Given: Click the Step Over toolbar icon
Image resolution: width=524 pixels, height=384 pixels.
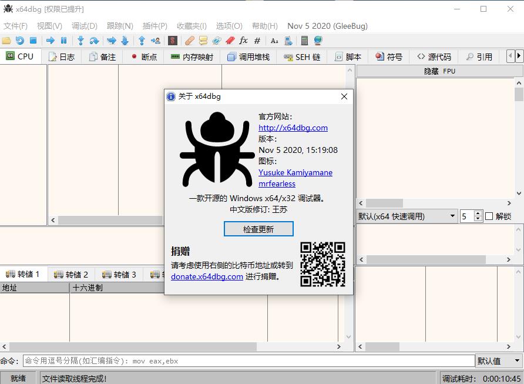Looking at the screenshot, I should [94, 41].
